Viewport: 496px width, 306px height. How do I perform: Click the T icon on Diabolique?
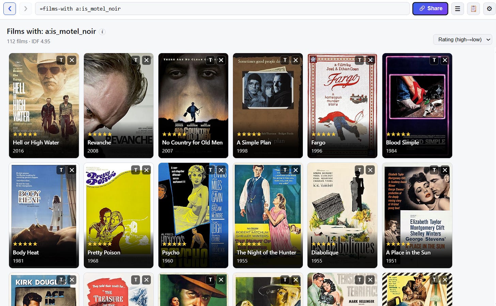tap(359, 170)
